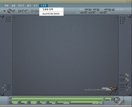Close the highlighted 도움말 menu
132x107 pixels.
[x=43, y=5]
